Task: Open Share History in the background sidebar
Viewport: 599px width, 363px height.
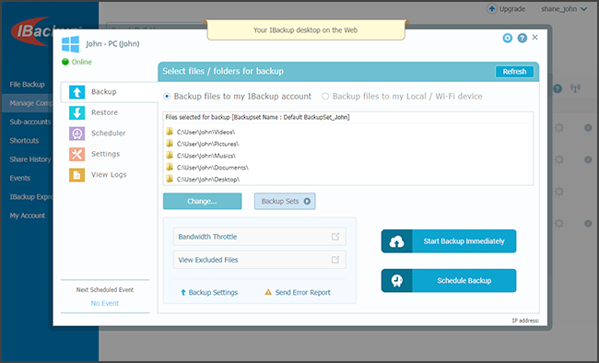Action: click(30, 159)
